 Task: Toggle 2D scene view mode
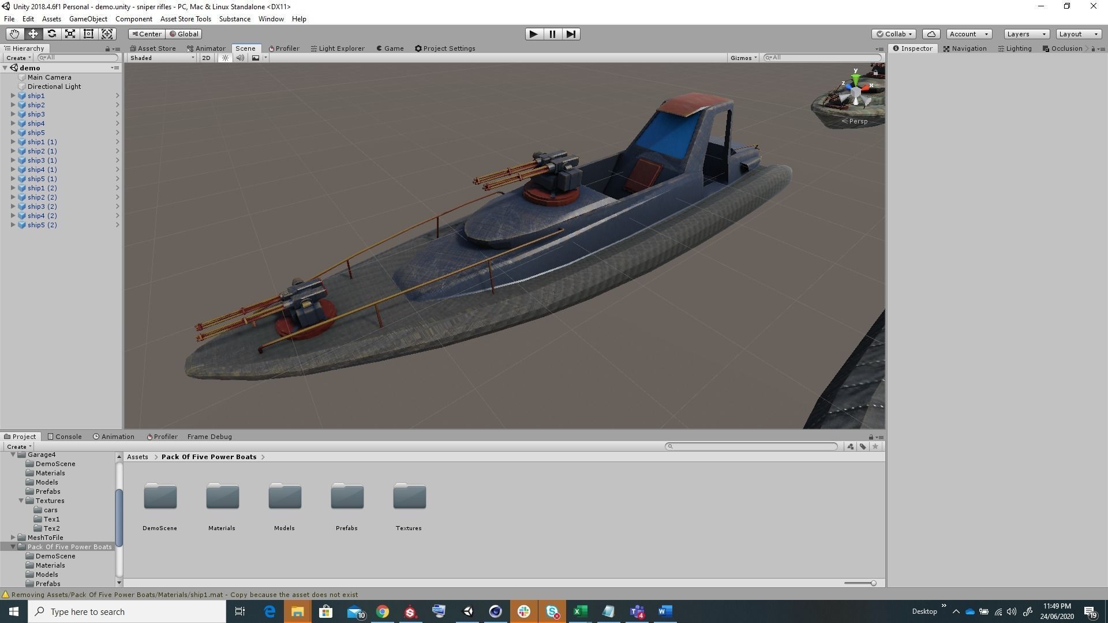206,58
